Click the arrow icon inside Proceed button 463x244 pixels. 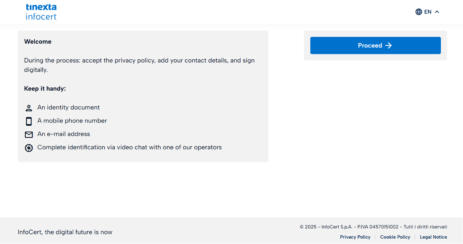tap(388, 46)
